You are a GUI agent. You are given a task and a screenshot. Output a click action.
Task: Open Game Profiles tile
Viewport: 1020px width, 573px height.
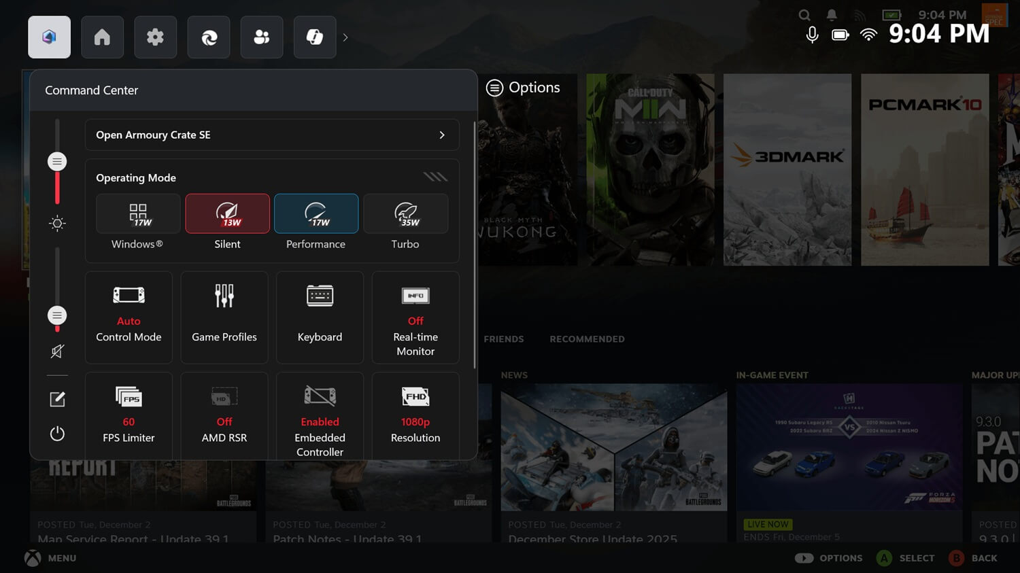(x=224, y=317)
